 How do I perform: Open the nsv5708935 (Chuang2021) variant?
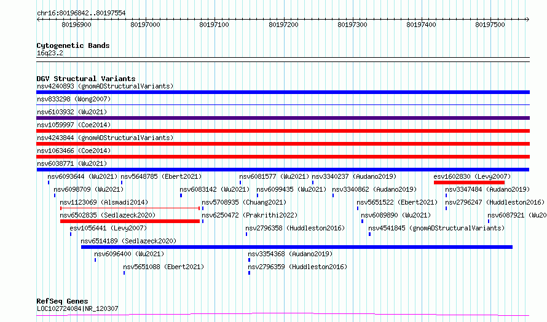point(244,202)
